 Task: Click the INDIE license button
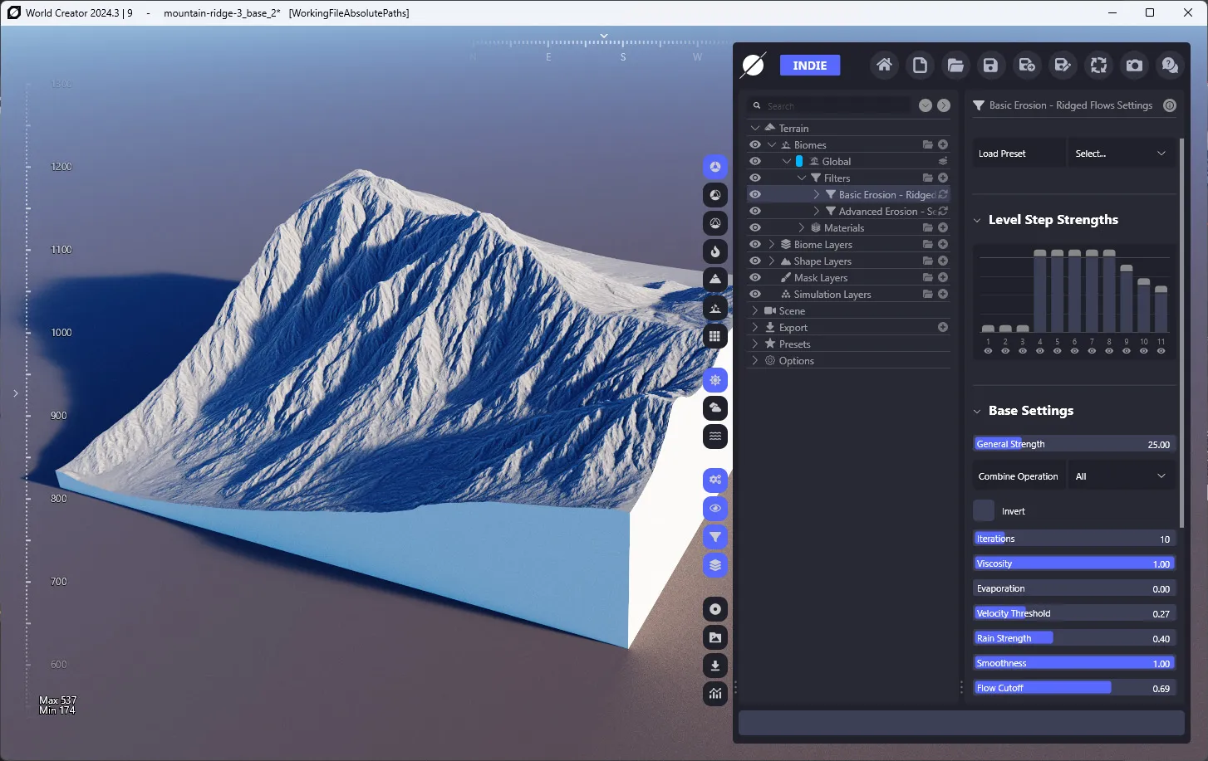pos(810,66)
